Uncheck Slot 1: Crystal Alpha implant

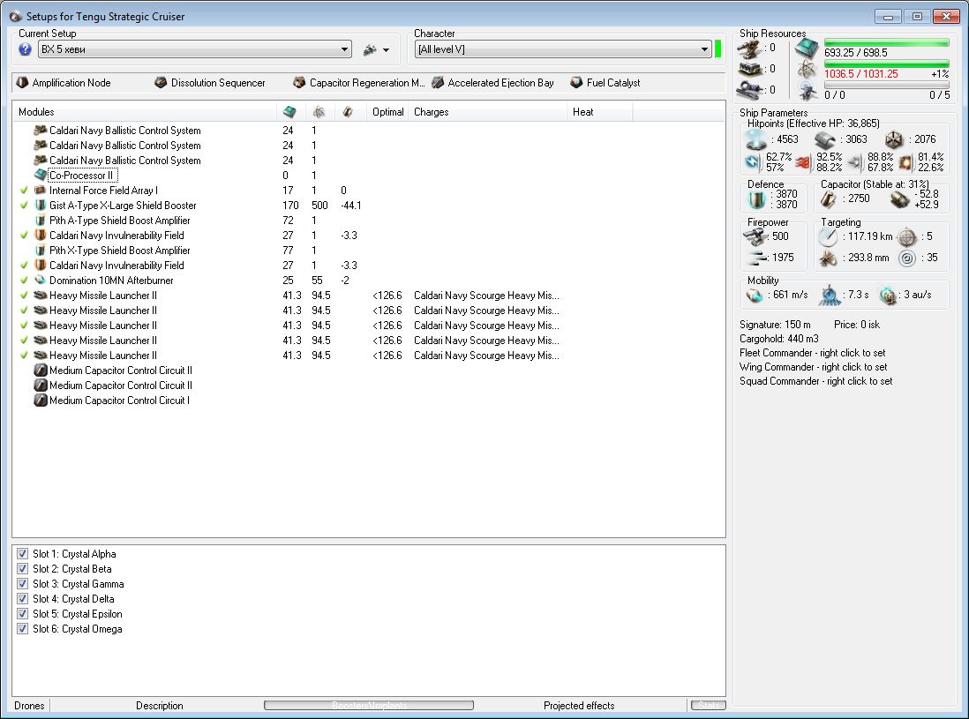22,553
